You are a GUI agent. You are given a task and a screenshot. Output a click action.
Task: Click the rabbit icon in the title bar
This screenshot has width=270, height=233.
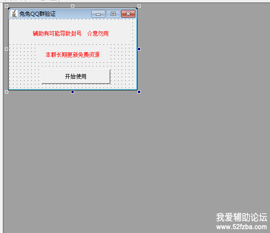tap(14, 14)
